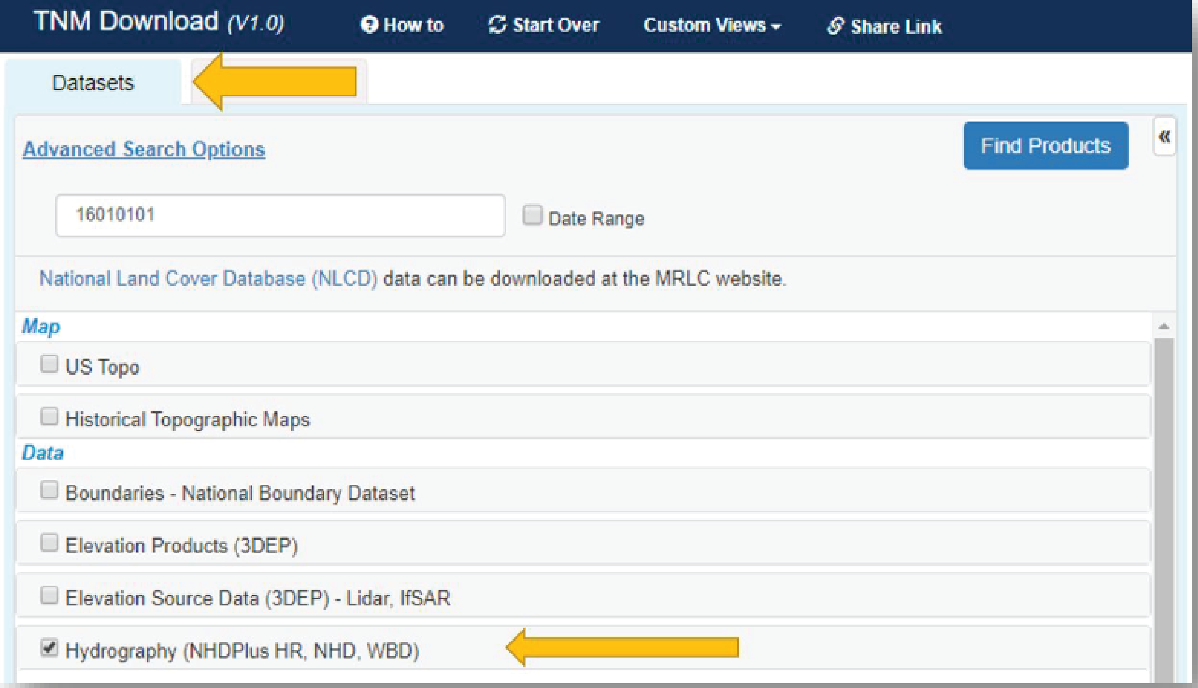Viewport: 1198px width, 688px height.
Task: Click the search field containing 16010101
Action: point(281,215)
